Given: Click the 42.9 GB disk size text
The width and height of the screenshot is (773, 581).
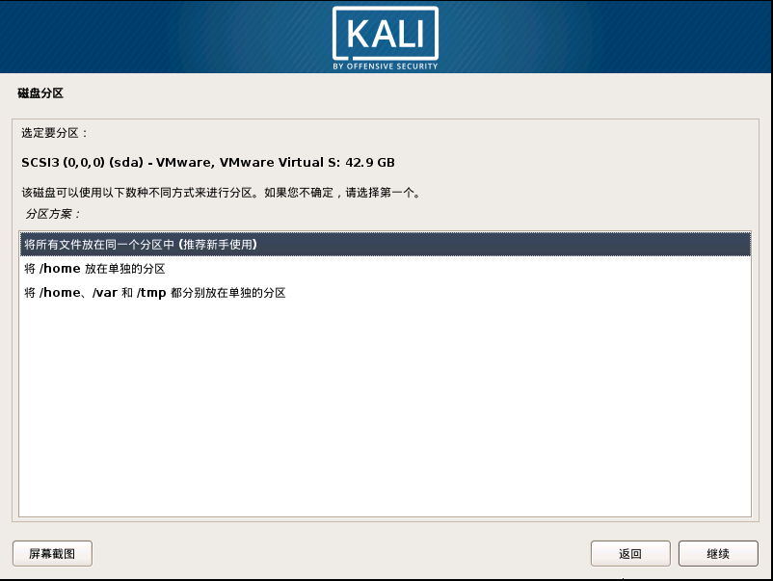Looking at the screenshot, I should tap(370, 162).
